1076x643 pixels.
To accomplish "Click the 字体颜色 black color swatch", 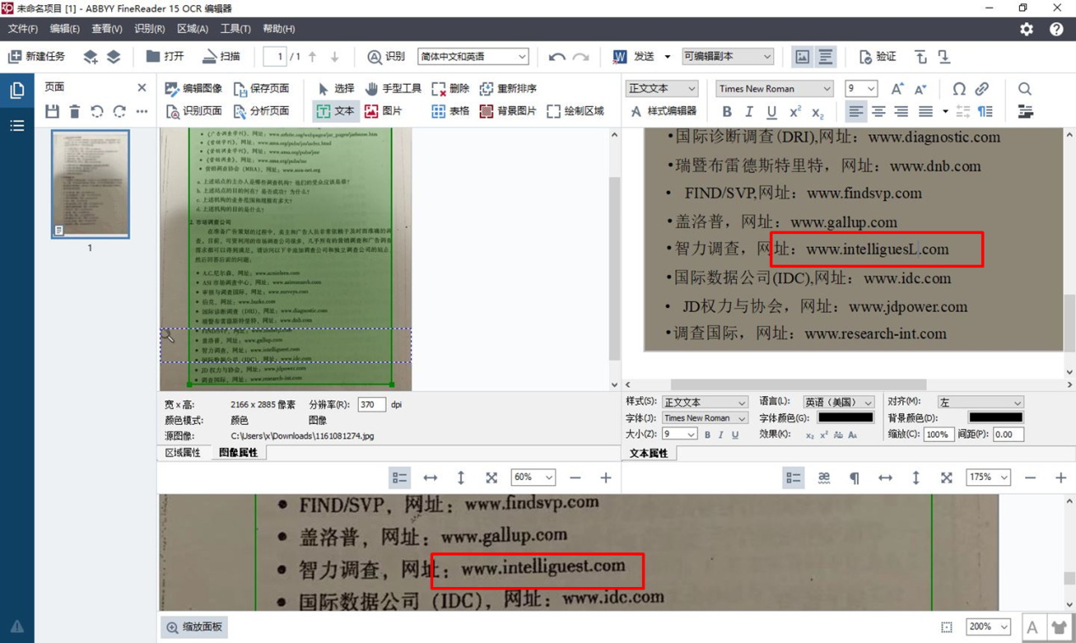I will (845, 417).
